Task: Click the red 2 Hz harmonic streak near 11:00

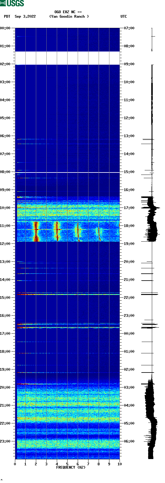Action: (x=36, y=231)
